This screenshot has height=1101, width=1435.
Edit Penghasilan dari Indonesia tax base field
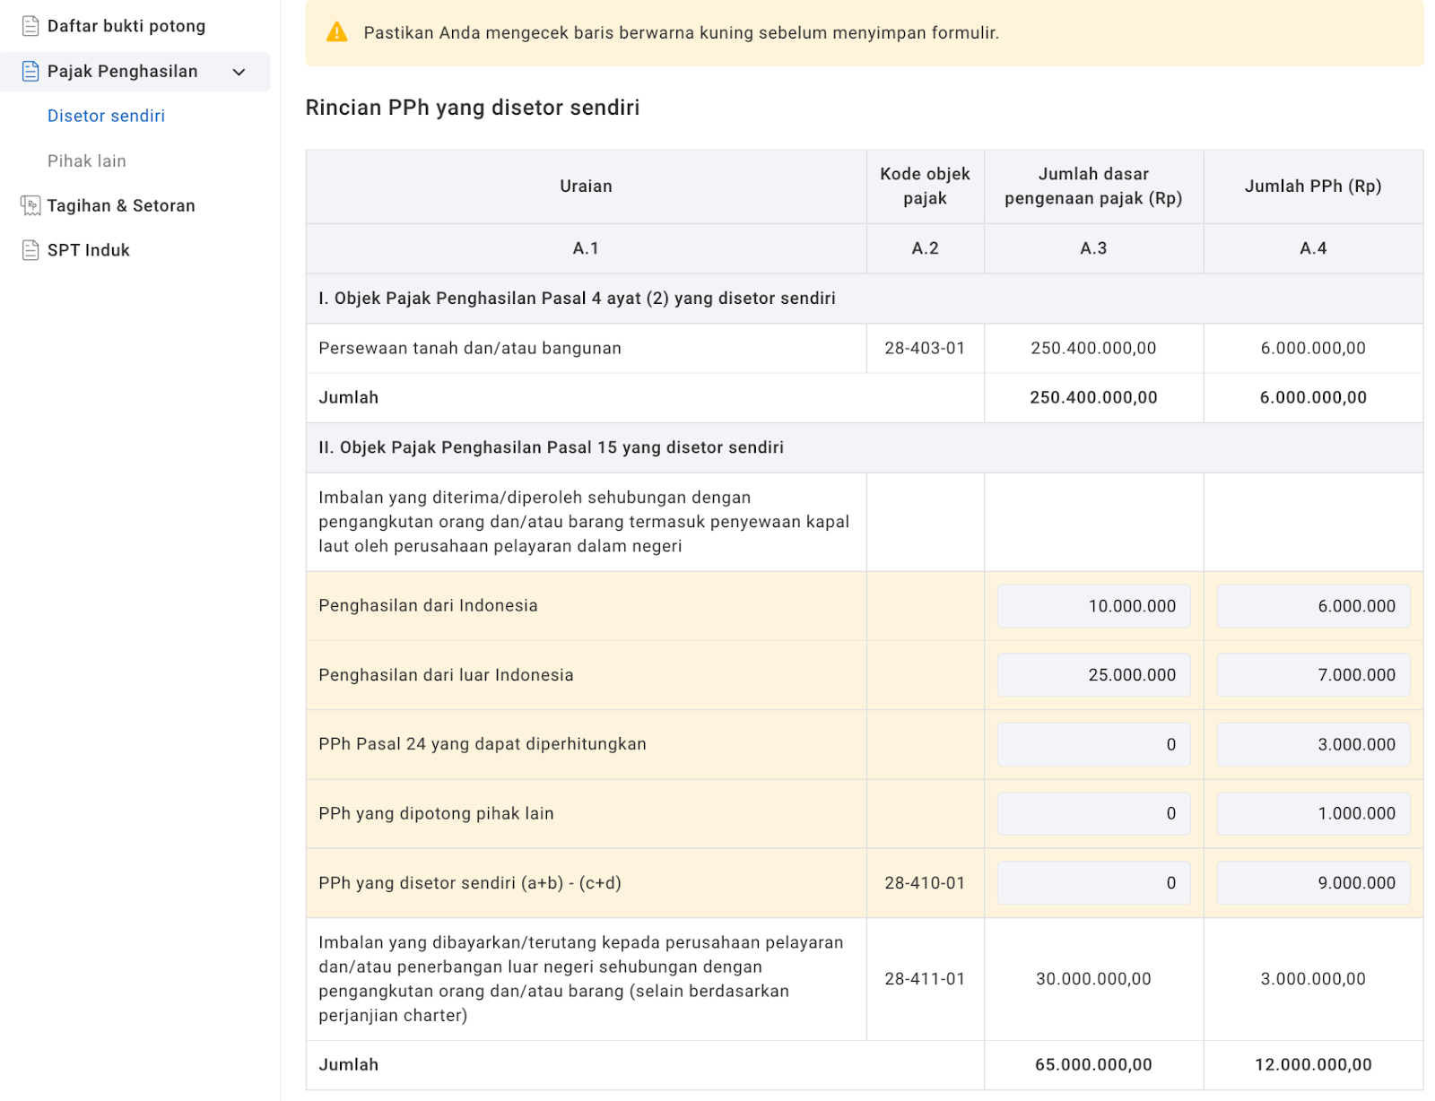pos(1093,606)
